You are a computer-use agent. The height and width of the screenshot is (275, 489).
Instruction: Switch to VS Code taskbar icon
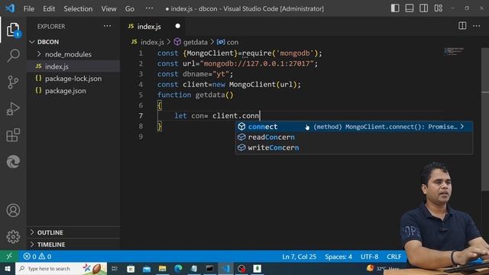(x=226, y=268)
